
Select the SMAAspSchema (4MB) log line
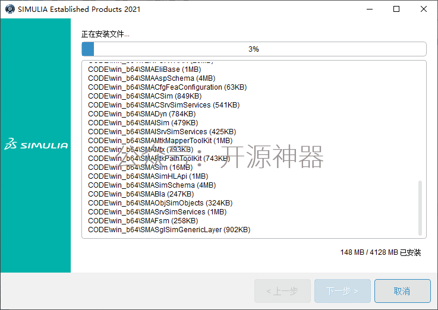(x=152, y=78)
